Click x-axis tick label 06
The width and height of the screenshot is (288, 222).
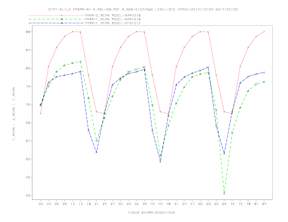57,204
